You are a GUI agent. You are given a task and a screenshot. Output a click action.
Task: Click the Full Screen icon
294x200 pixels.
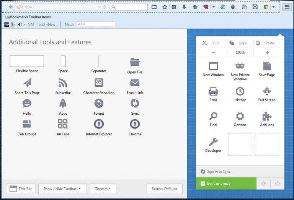click(267, 91)
